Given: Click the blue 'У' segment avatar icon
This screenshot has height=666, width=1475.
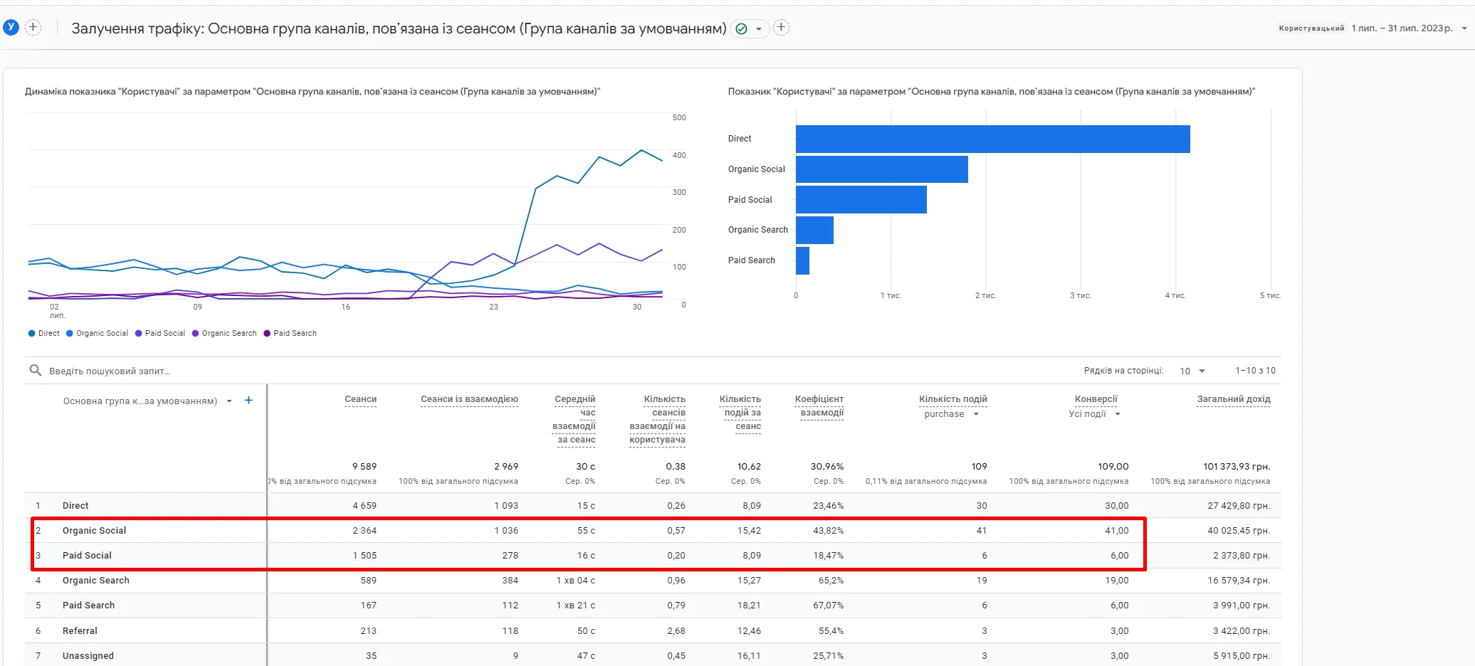Looking at the screenshot, I should [11, 28].
